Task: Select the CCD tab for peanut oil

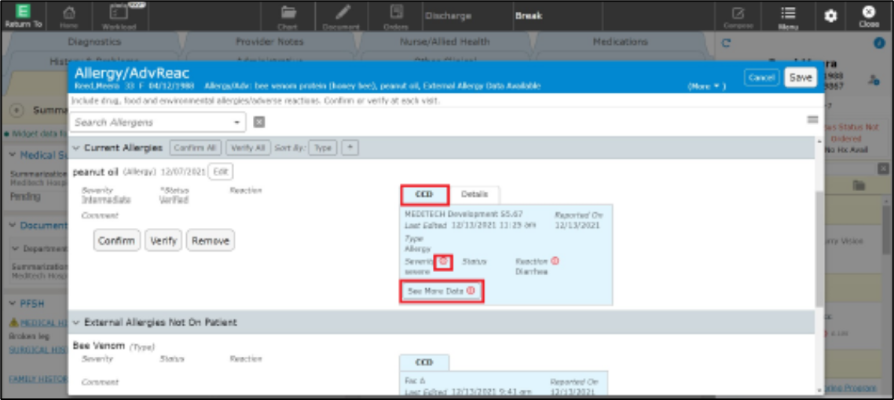Action: click(x=424, y=194)
